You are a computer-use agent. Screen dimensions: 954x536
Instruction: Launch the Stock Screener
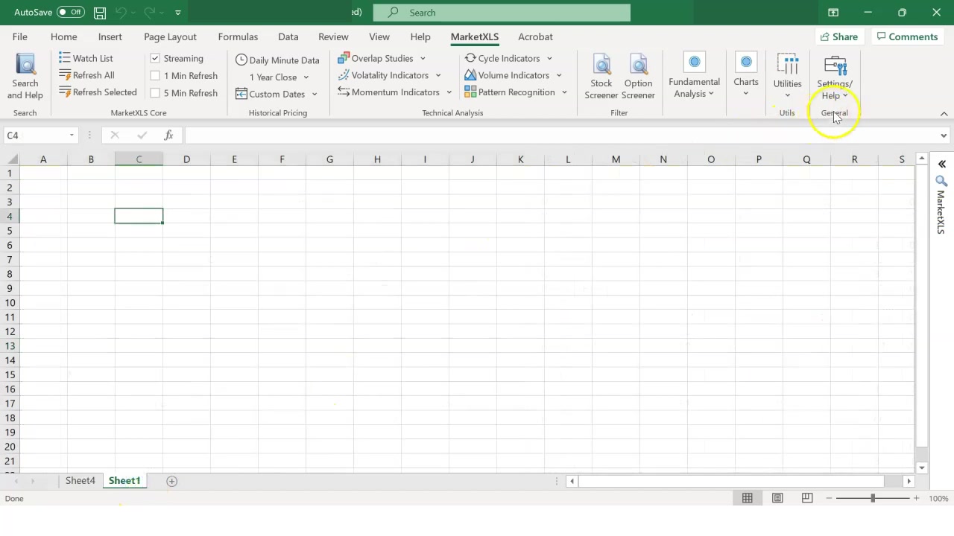(x=601, y=77)
